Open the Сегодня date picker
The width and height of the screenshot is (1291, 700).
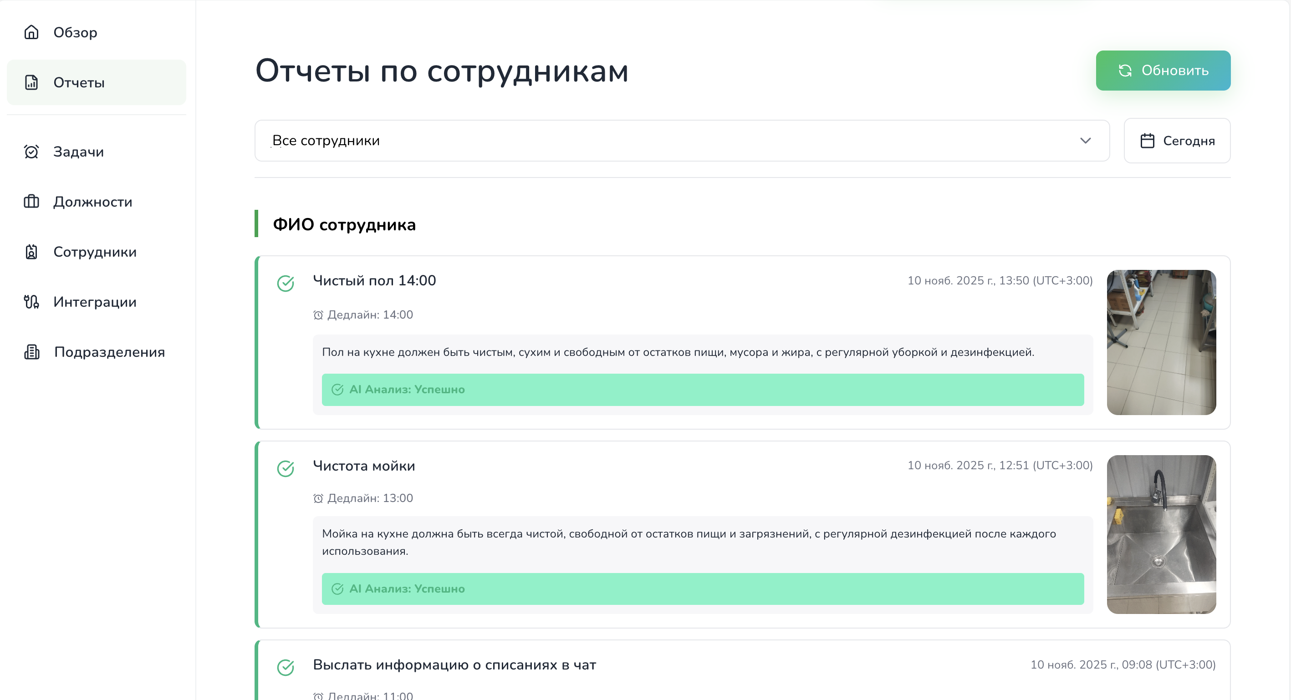pos(1188,141)
